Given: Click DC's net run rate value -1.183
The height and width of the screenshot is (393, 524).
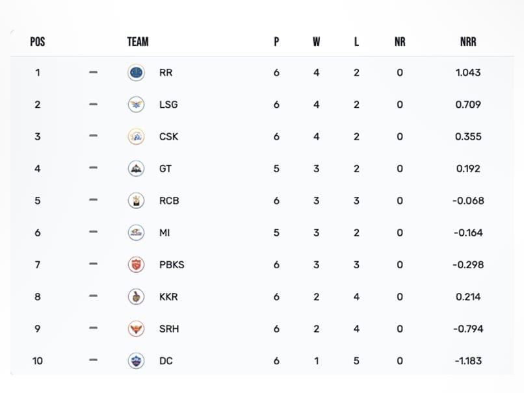Looking at the screenshot, I should pyautogui.click(x=468, y=361).
